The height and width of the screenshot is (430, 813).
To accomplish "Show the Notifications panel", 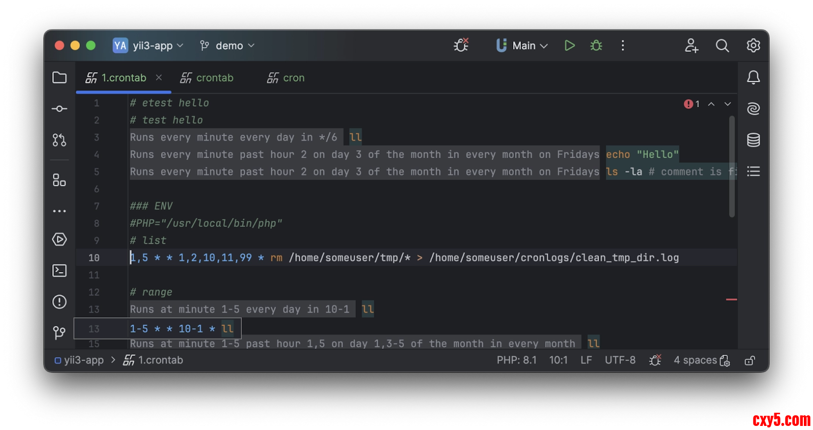I will [753, 78].
